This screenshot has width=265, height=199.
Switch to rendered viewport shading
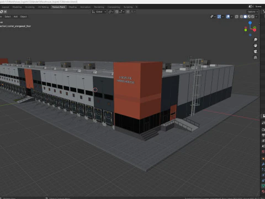253,17
